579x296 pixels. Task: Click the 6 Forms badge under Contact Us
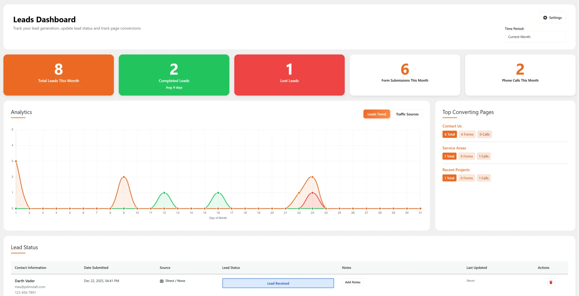[x=467, y=134]
